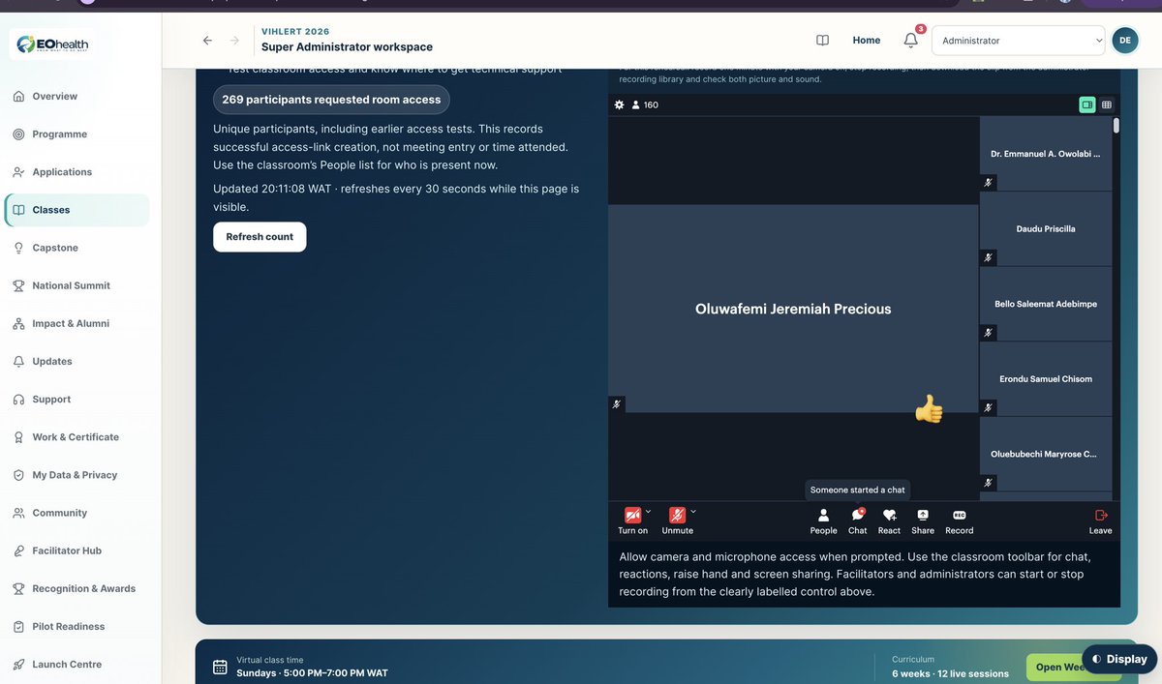This screenshot has width=1162, height=684.
Task: Click the thumbs up reaction emoji
Action: 929,408
